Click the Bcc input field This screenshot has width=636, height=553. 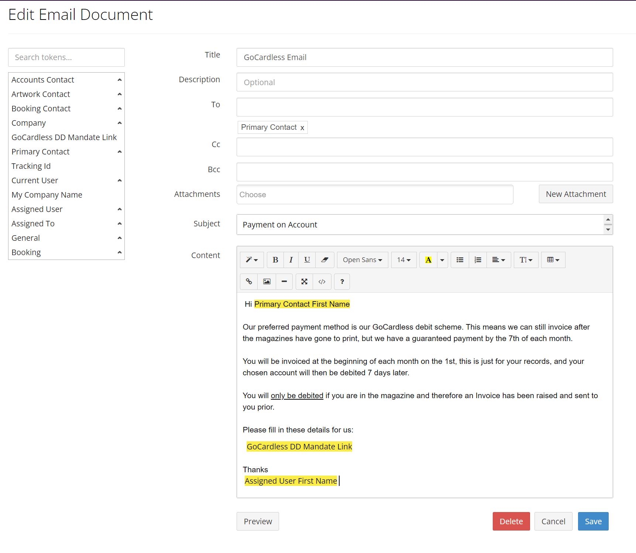(x=424, y=172)
